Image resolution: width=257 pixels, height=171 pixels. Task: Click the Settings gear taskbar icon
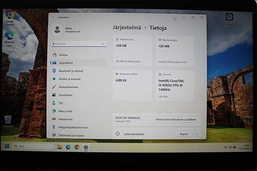tap(86, 147)
